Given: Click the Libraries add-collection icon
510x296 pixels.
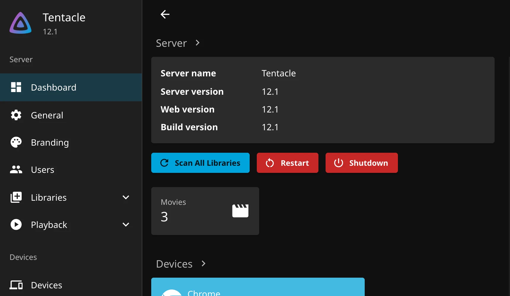Looking at the screenshot, I should click(x=16, y=197).
